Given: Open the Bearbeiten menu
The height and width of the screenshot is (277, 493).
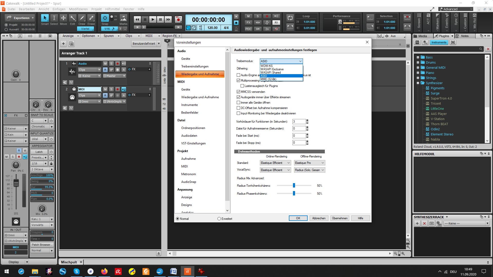Looking at the screenshot, I should click(x=27, y=9).
